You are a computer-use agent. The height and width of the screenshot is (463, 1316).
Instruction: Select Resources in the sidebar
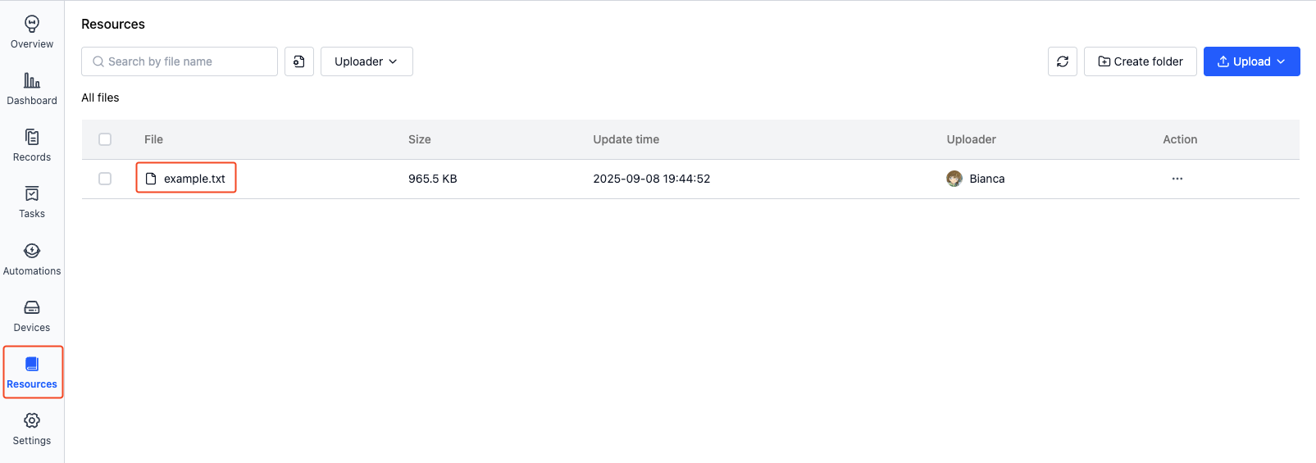click(32, 372)
